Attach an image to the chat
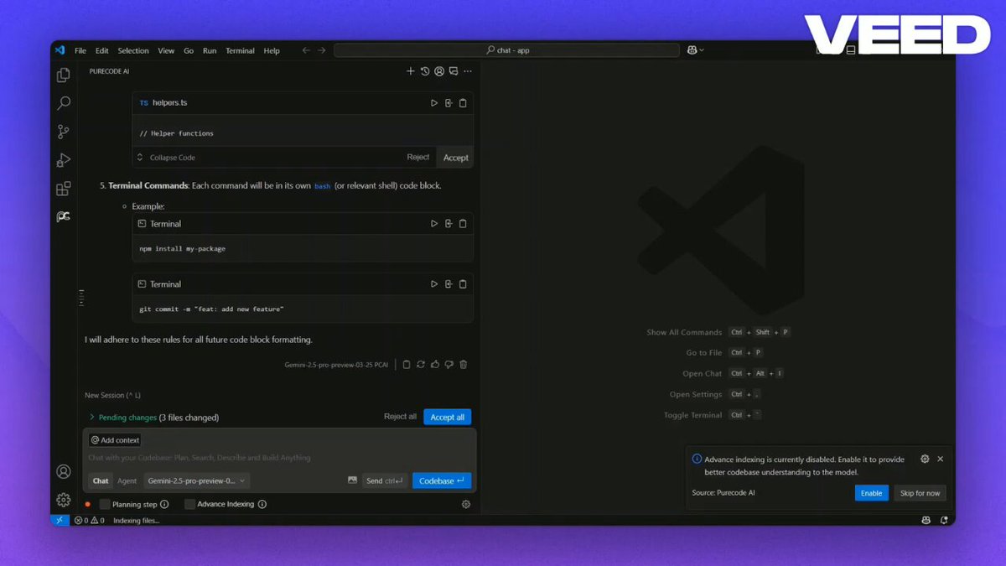 click(352, 480)
